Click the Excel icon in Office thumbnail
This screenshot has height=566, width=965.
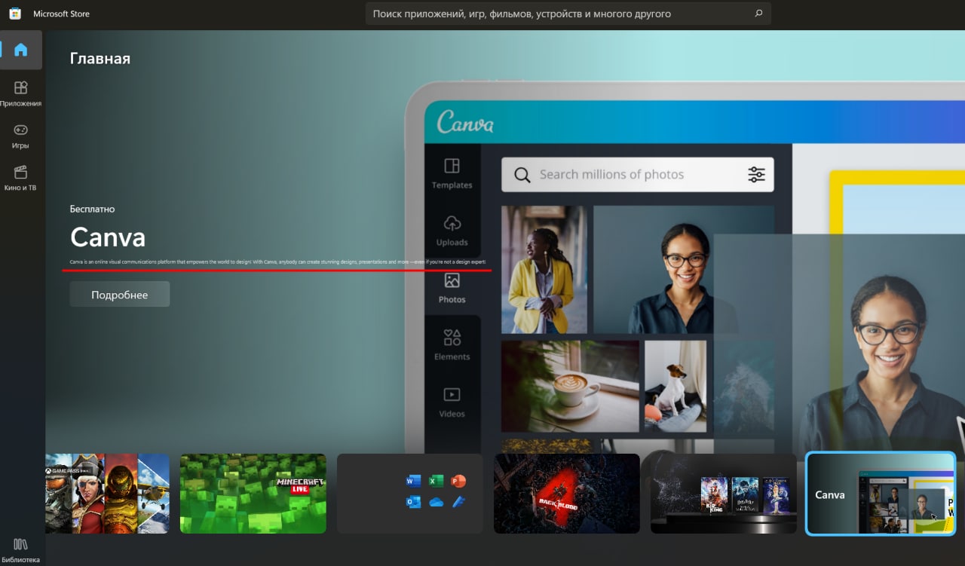coord(436,481)
